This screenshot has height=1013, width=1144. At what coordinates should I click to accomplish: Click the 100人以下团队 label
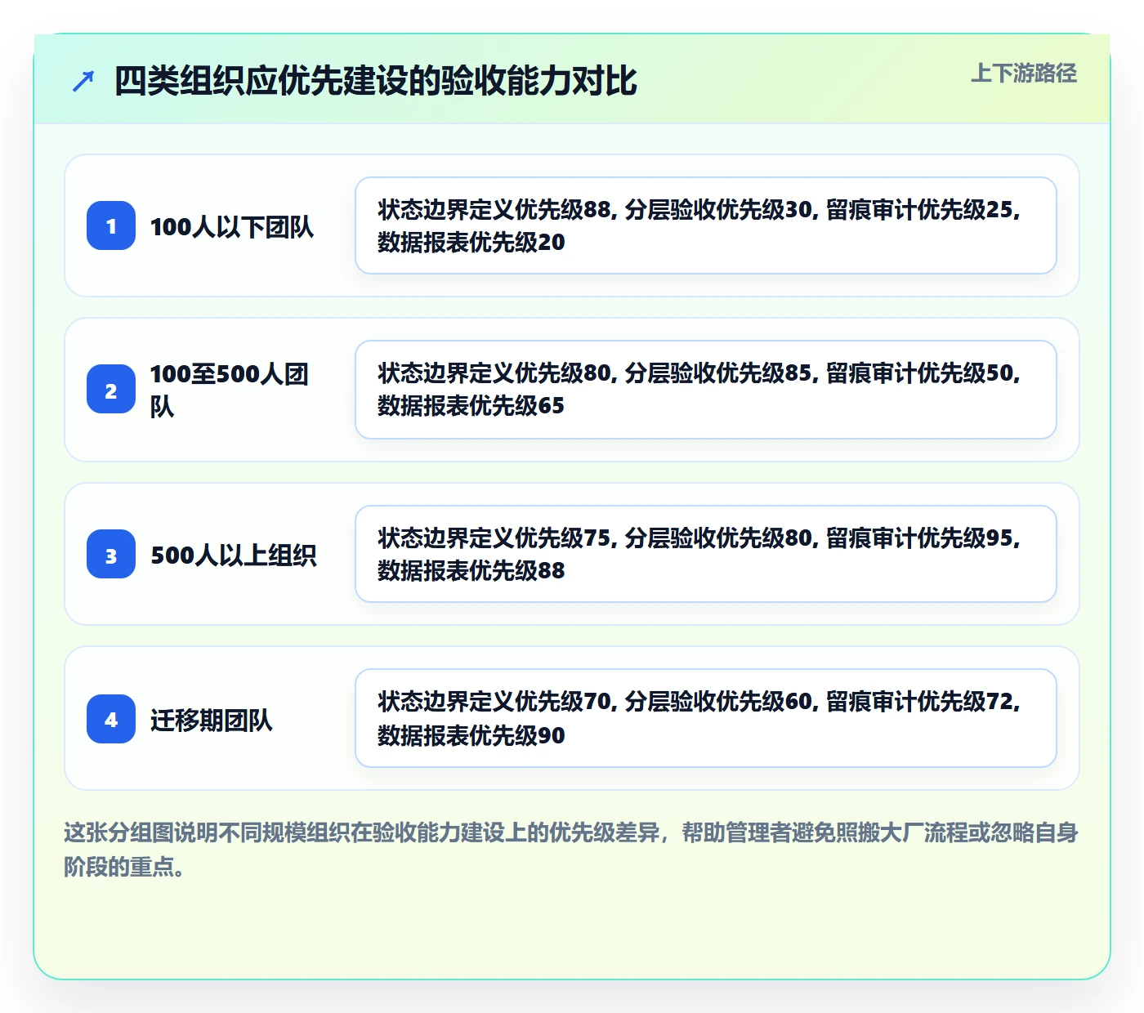click(232, 226)
